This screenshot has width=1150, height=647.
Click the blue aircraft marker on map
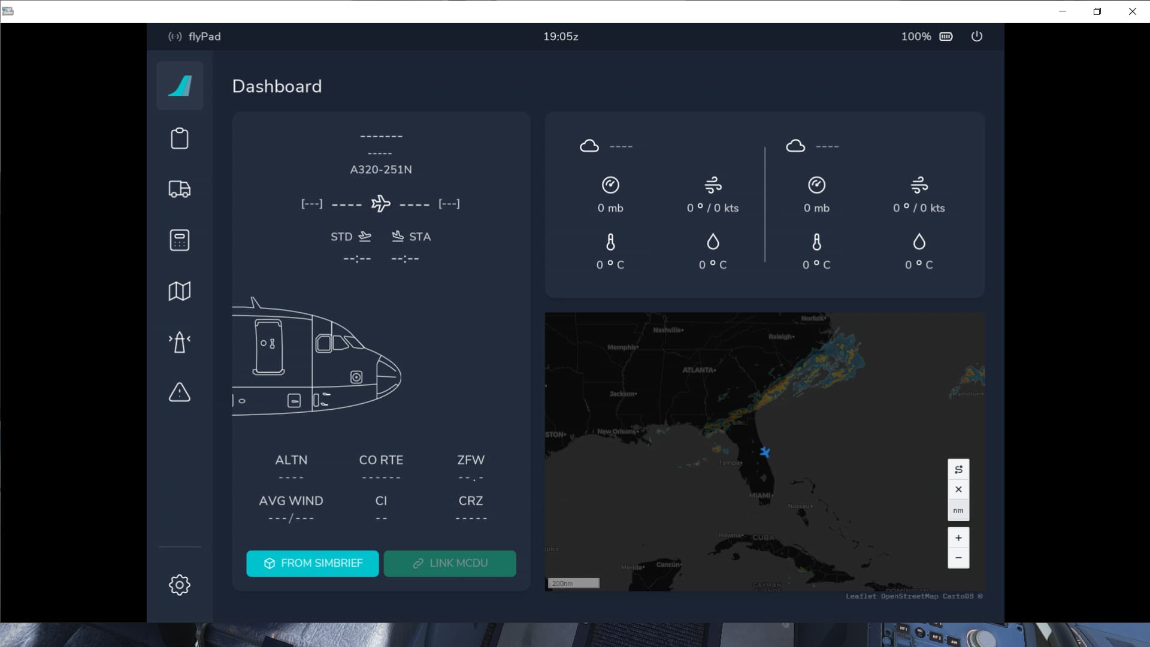click(765, 452)
